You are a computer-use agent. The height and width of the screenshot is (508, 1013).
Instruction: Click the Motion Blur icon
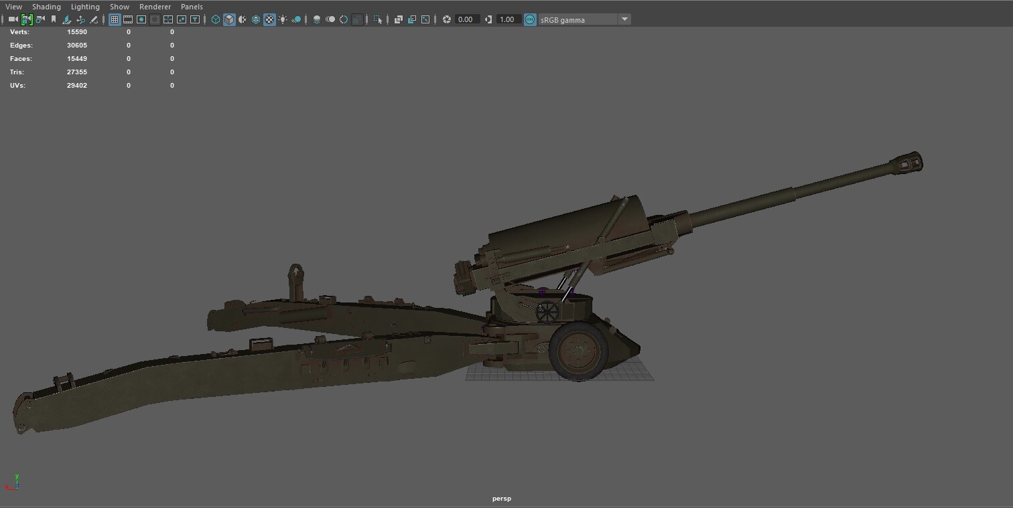(x=330, y=19)
